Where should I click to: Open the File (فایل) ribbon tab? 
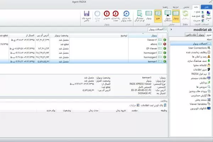207,7
